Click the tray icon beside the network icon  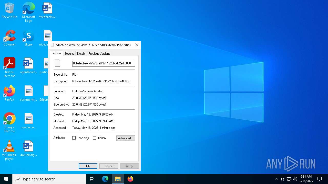tap(283, 179)
